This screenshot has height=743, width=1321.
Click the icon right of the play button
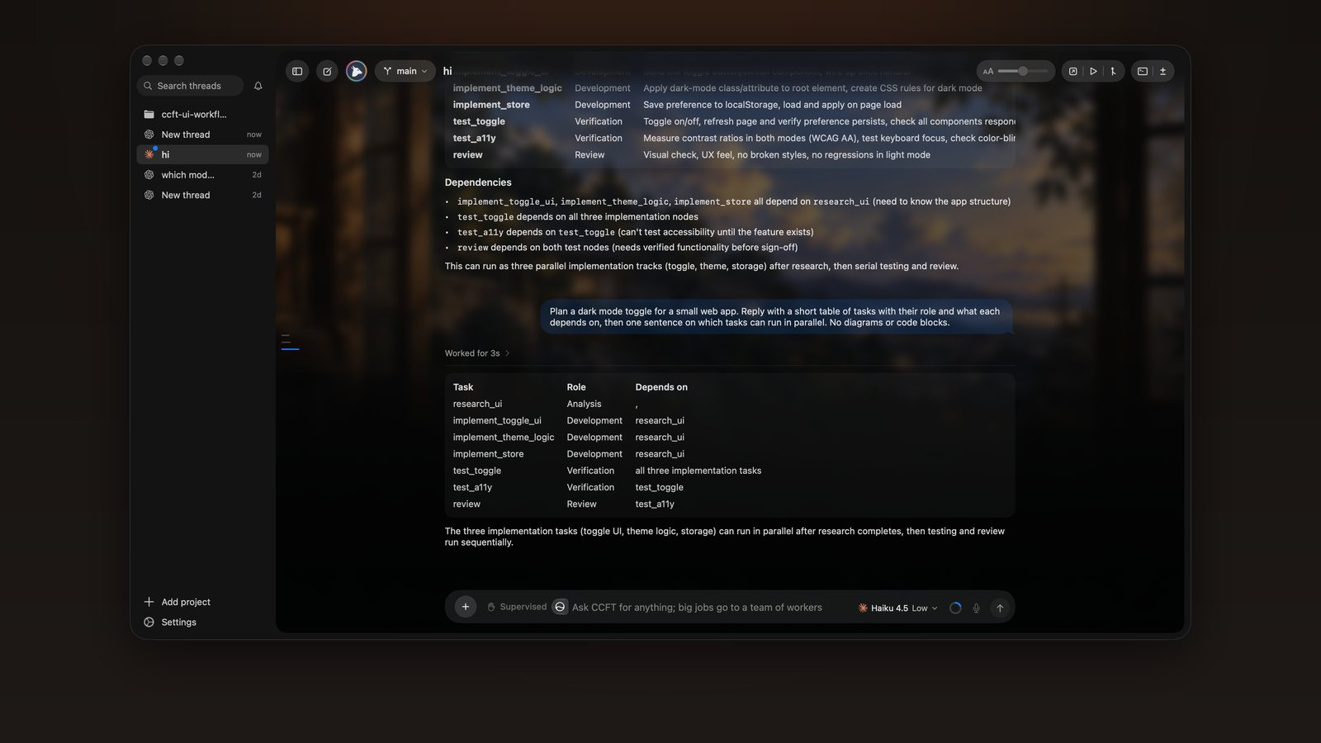click(x=1113, y=71)
